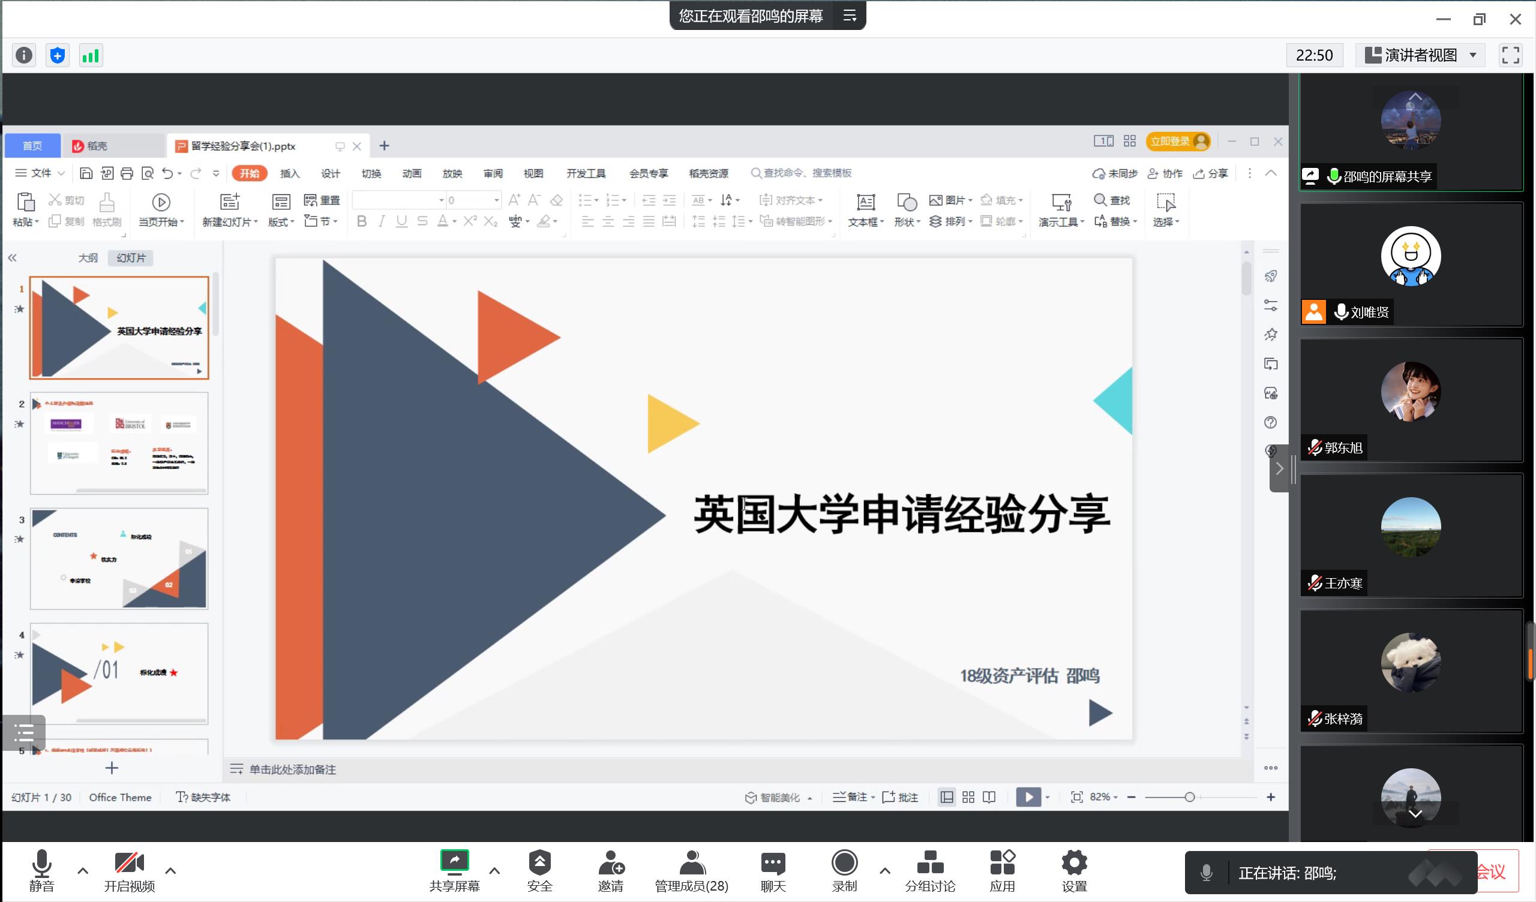Open the Zoom settings gear
The height and width of the screenshot is (902, 1536).
(1073, 863)
